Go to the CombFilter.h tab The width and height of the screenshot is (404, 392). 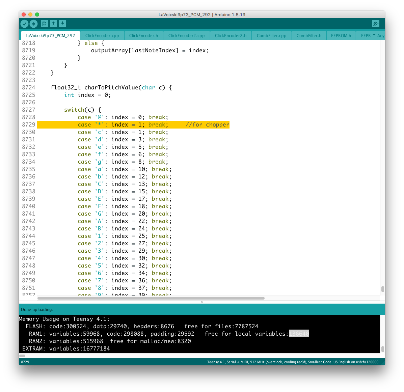pyautogui.click(x=309, y=35)
